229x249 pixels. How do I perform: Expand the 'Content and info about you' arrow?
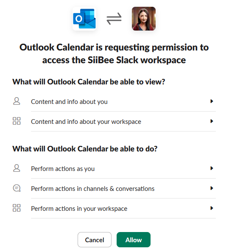(x=212, y=101)
